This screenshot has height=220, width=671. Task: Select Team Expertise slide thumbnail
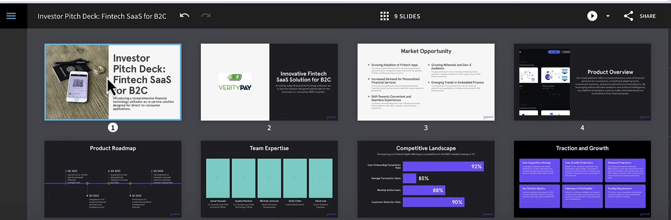(x=269, y=179)
